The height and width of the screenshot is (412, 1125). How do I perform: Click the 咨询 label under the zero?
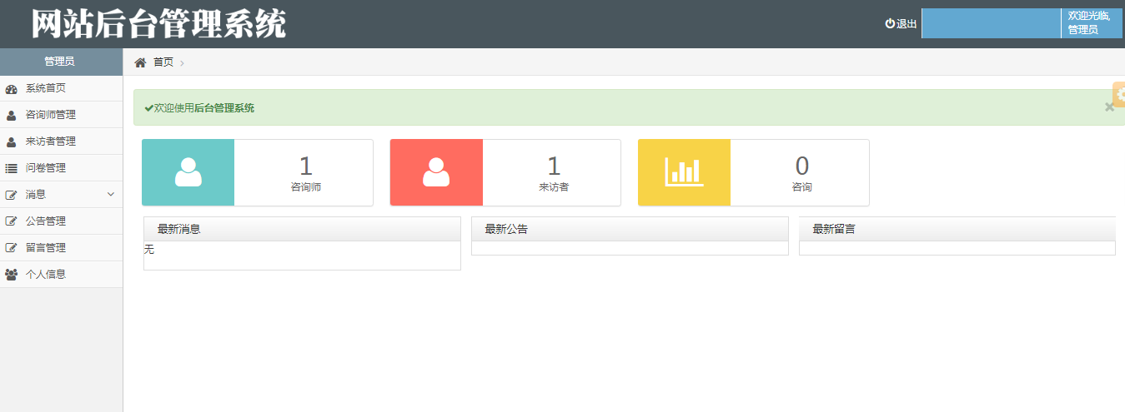[x=801, y=187]
